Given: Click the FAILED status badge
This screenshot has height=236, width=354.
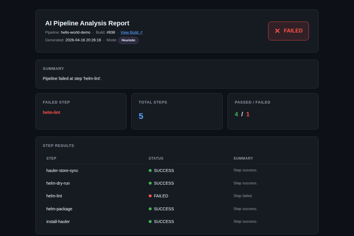Looking at the screenshot, I should coord(289,31).
